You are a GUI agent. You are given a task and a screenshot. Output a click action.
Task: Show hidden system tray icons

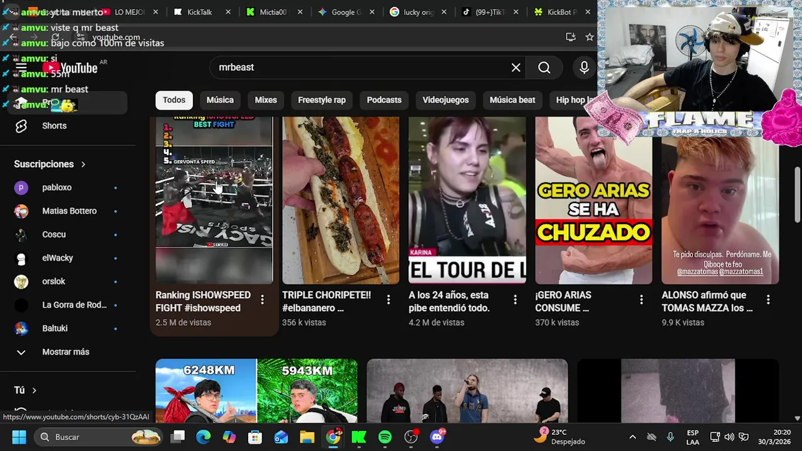tap(632, 437)
